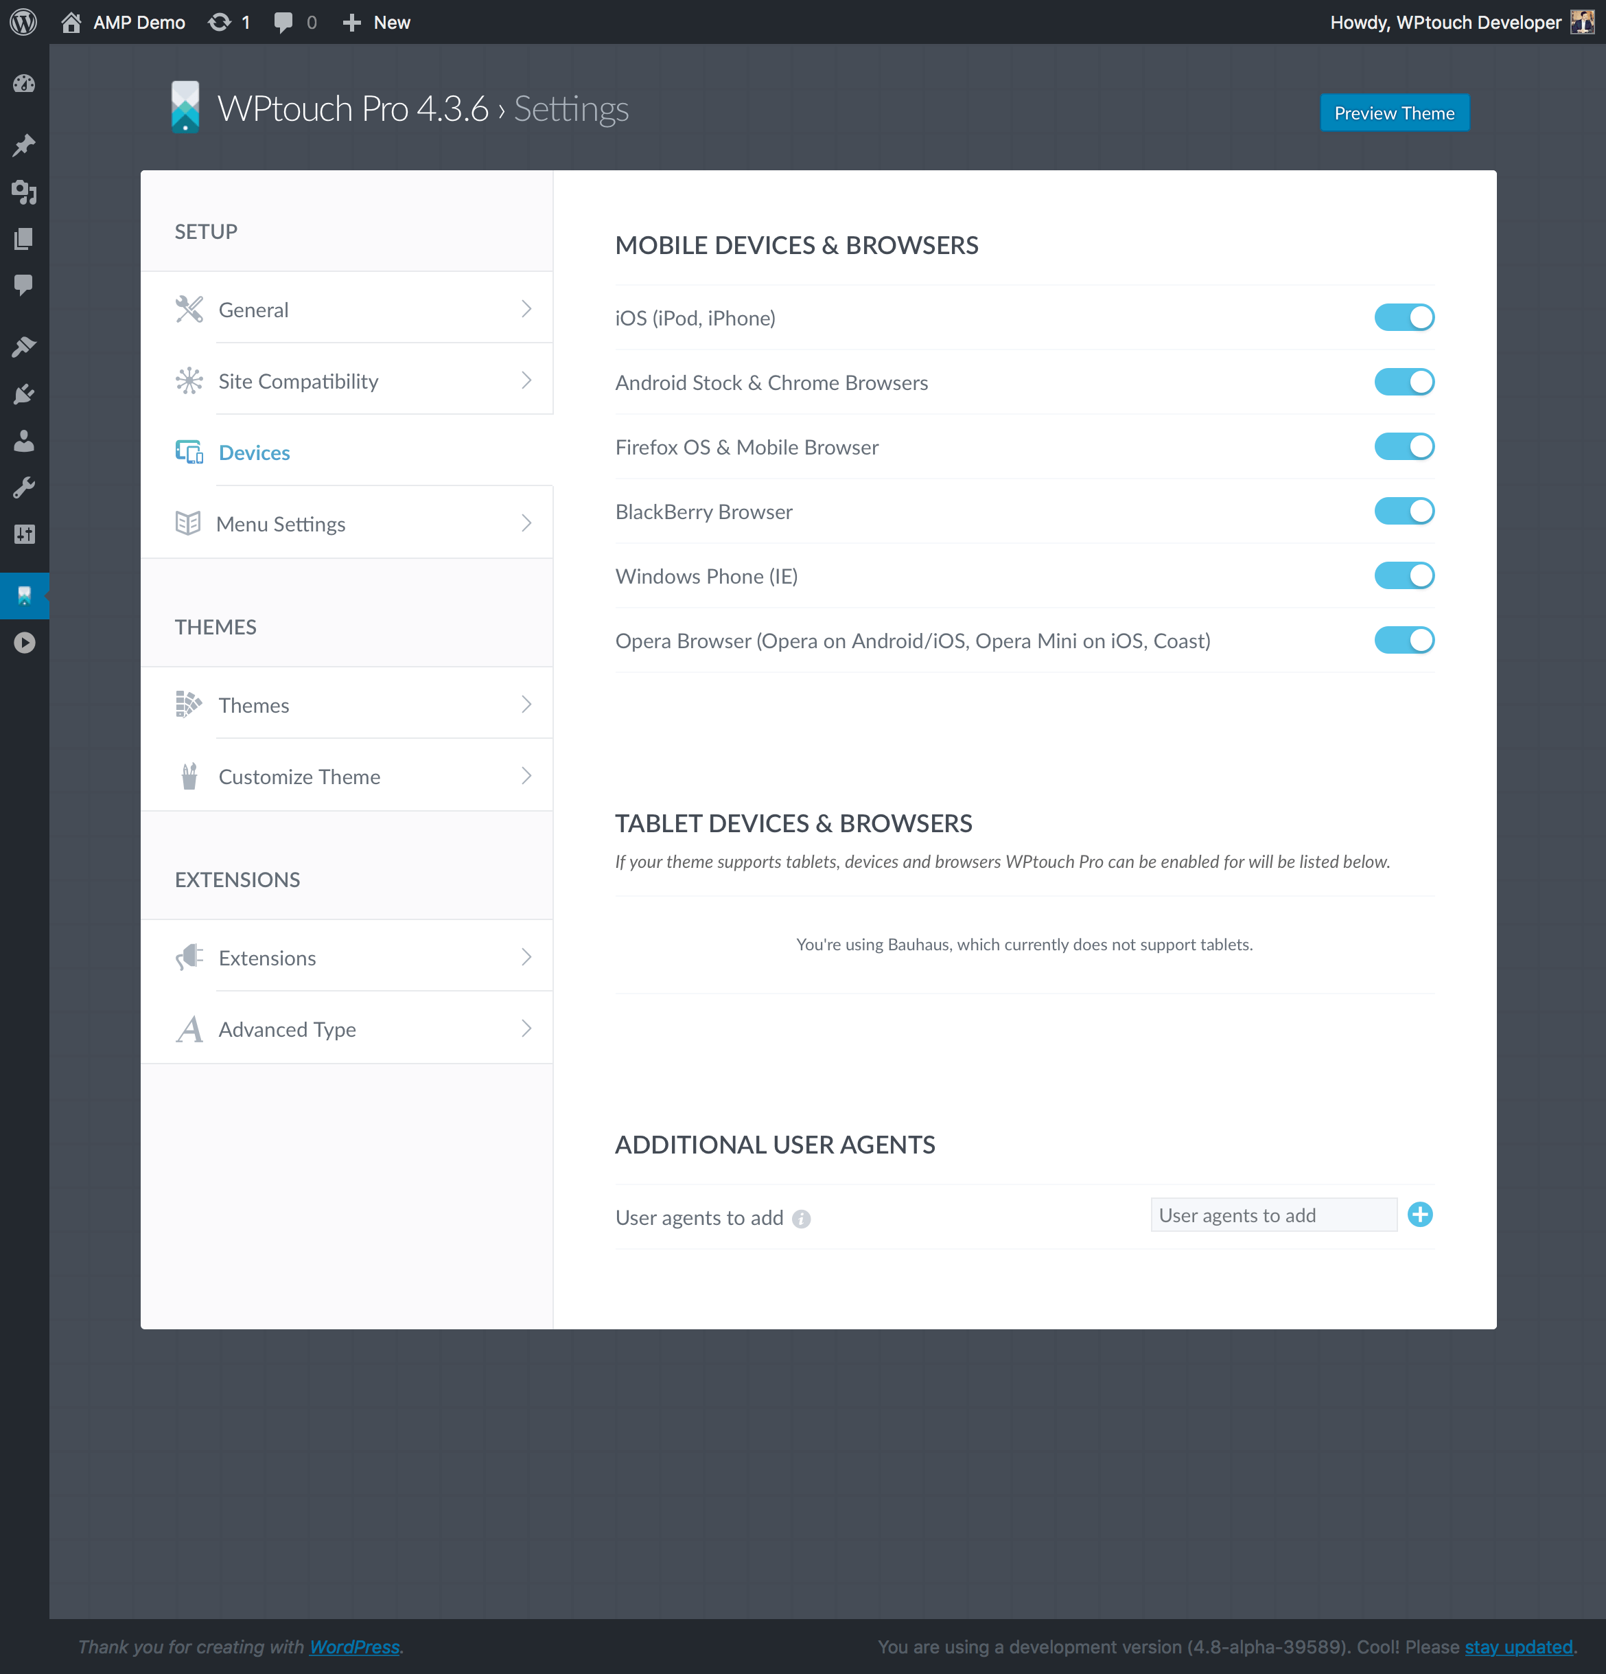Viewport: 1606px width, 1674px height.
Task: Toggle iOS (iPod, iPhone) support off
Action: coord(1404,317)
